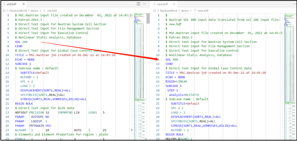The image size is (297, 141).
Task: Click 'SOL 400' line in new.bdf
Action: pyautogui.click(x=171, y=60)
